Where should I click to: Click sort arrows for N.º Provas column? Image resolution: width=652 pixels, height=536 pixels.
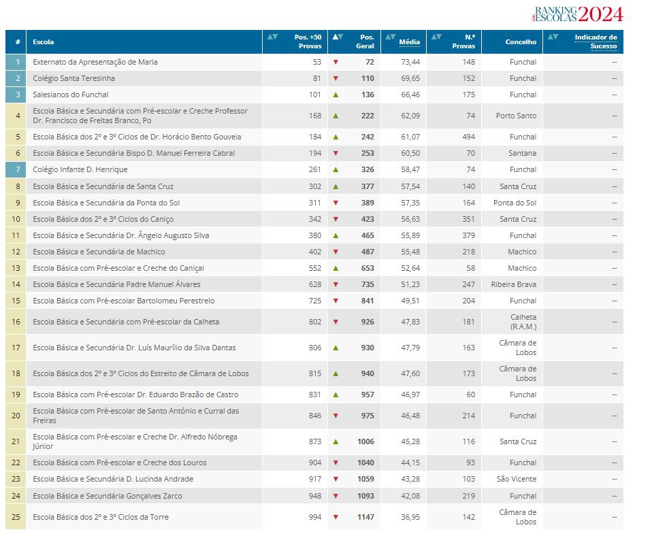436,37
